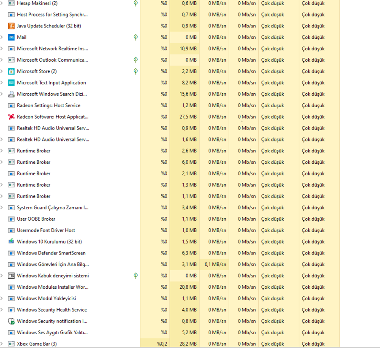Click the "%0,2" CPU usage value
Image resolution: width=380 pixels, height=352 pixels.
click(162, 344)
